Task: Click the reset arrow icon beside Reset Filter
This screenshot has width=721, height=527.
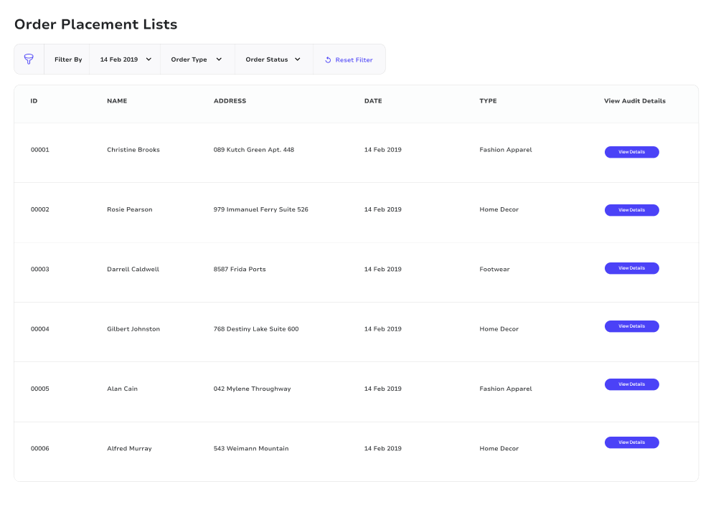Action: pyautogui.click(x=328, y=60)
